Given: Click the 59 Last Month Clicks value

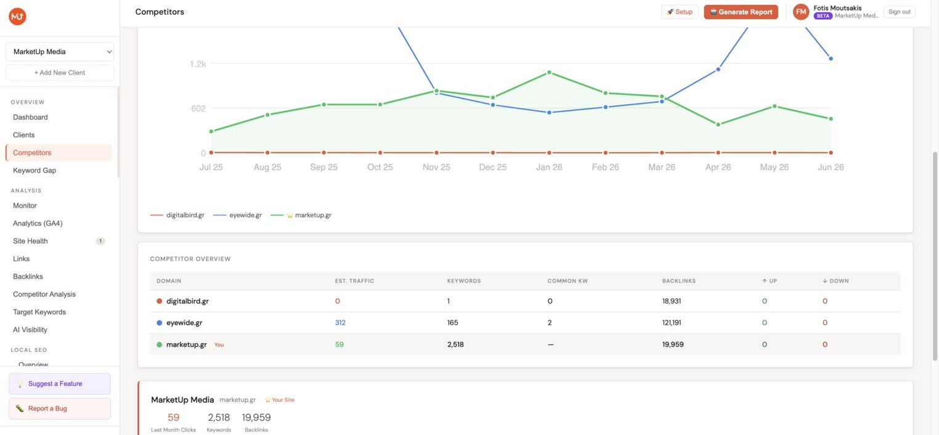Looking at the screenshot, I should tap(173, 418).
